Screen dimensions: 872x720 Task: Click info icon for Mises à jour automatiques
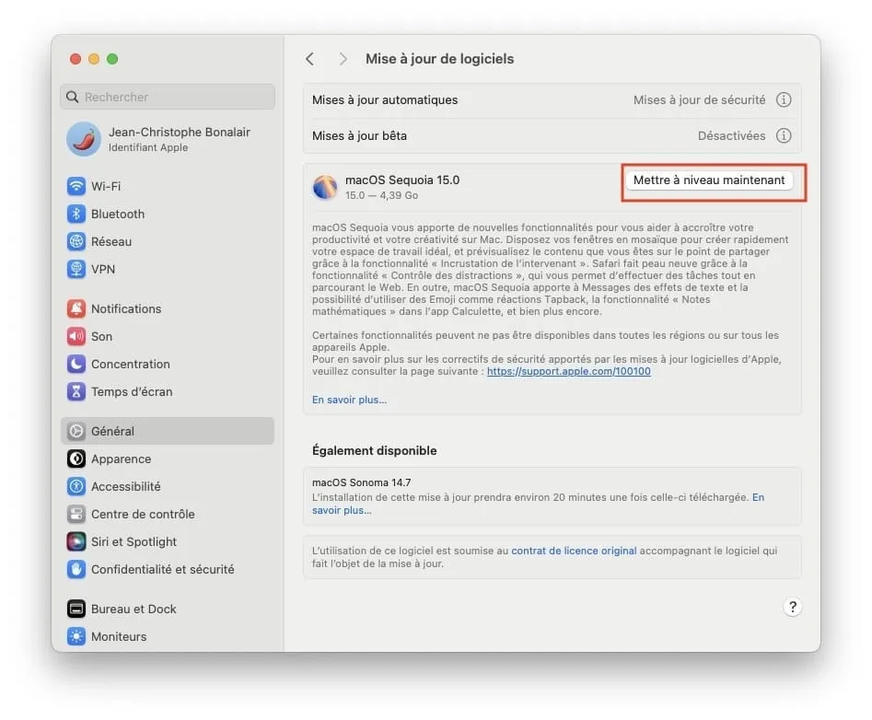(x=784, y=99)
